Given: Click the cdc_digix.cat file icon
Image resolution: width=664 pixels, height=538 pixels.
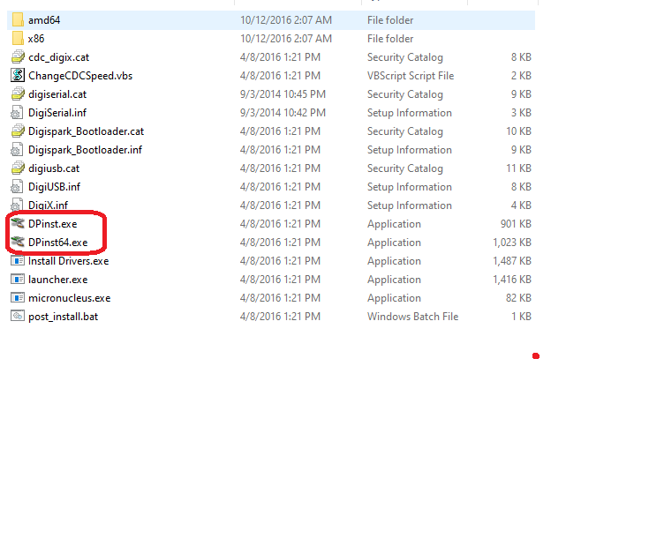Looking at the screenshot, I should (x=18, y=57).
